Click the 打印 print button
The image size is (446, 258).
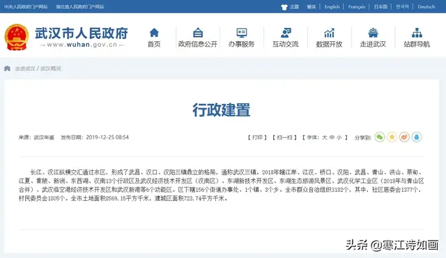coord(257,137)
